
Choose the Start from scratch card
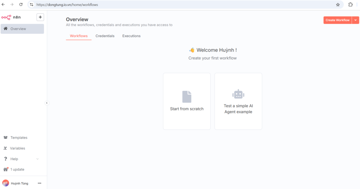tap(187, 101)
